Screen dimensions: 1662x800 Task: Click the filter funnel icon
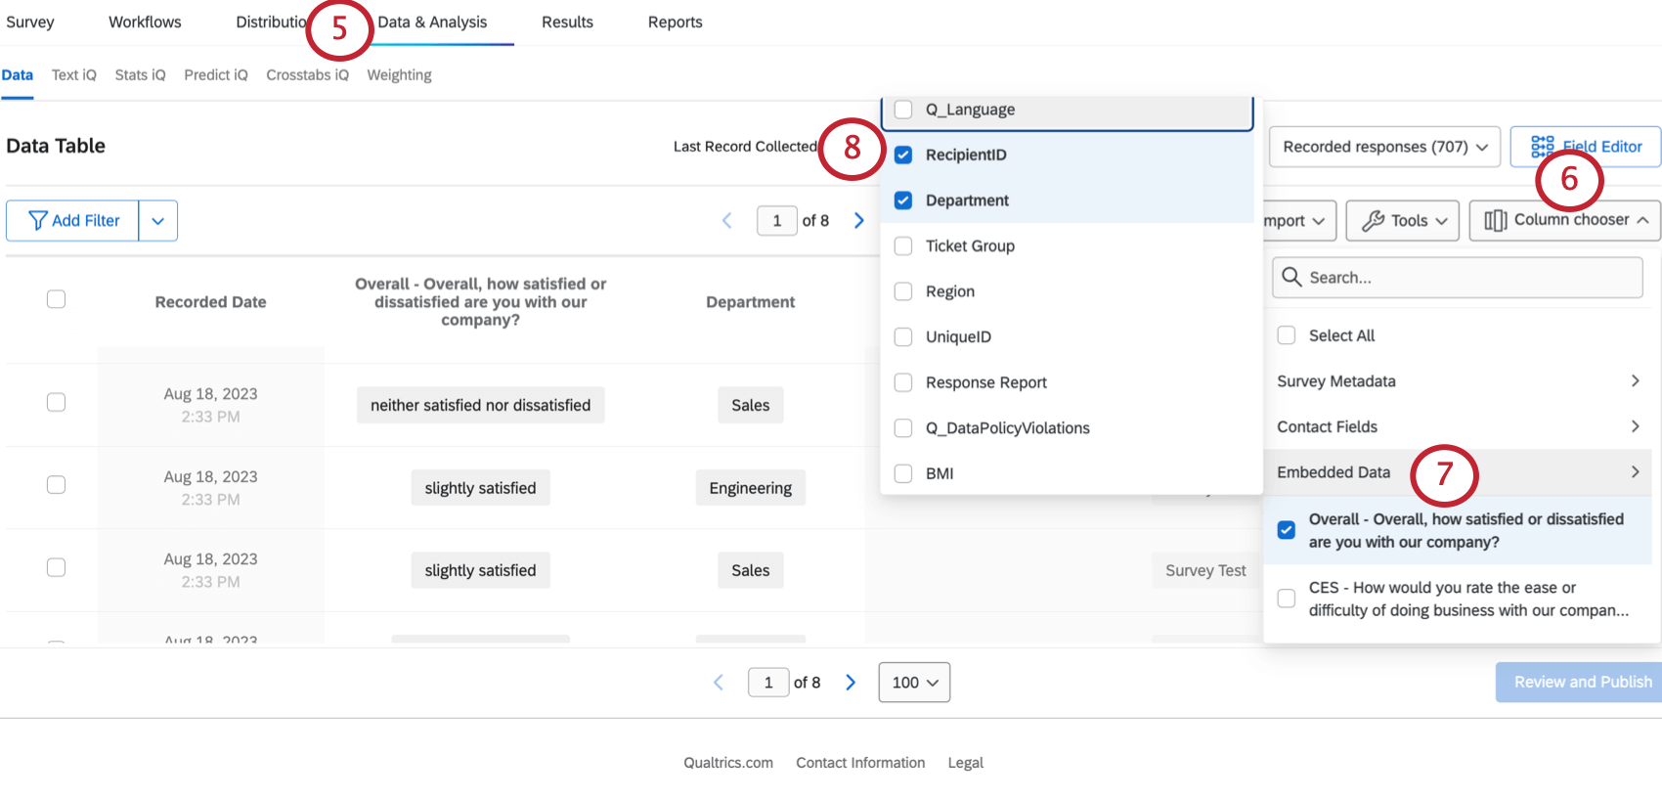[38, 221]
